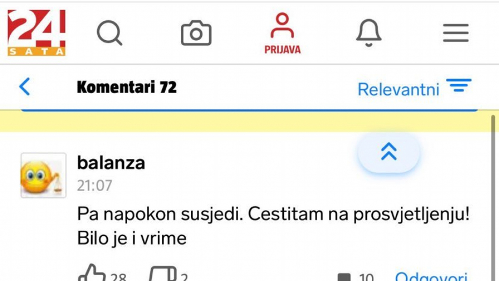Click the PRIJAVA text label
The image size is (499, 281).
click(283, 50)
